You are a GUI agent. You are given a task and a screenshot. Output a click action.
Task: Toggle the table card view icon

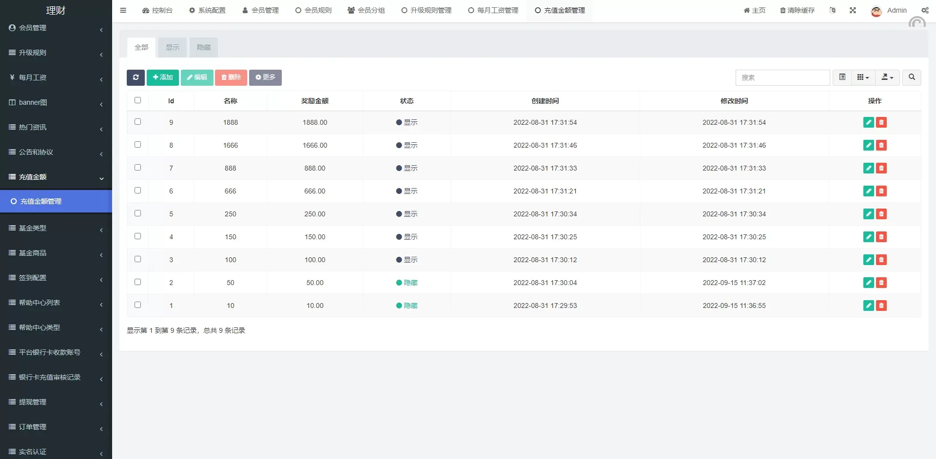tap(842, 77)
